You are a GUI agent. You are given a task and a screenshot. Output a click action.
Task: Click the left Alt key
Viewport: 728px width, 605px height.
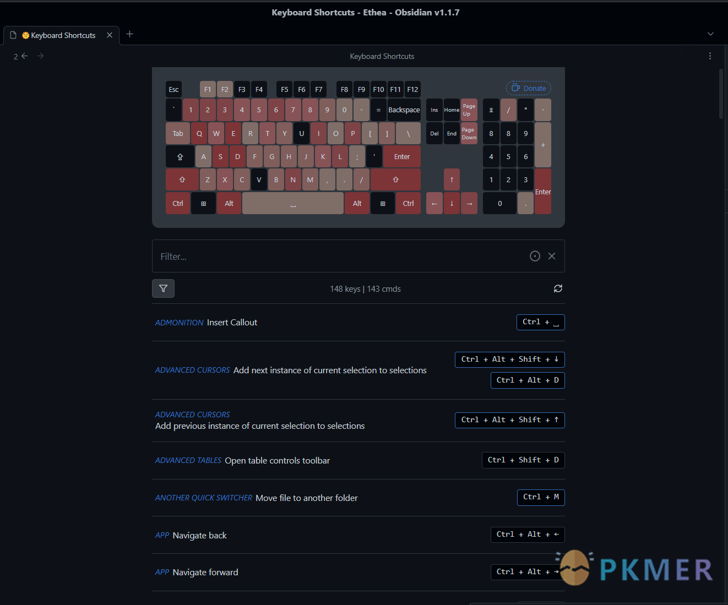click(x=229, y=203)
